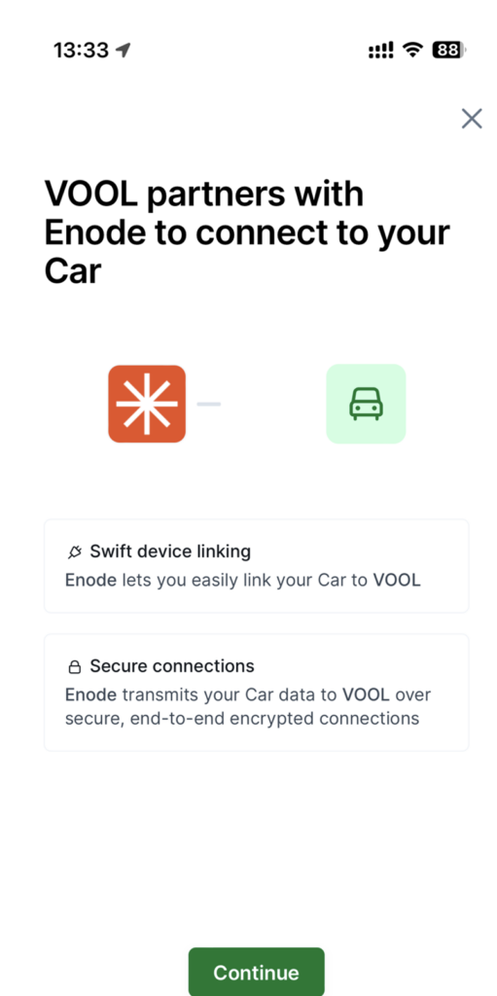Tap the Secure connections title text
The image size is (497, 996).
pos(172,665)
